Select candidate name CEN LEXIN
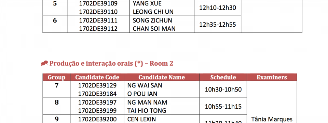 click(x=141, y=119)
